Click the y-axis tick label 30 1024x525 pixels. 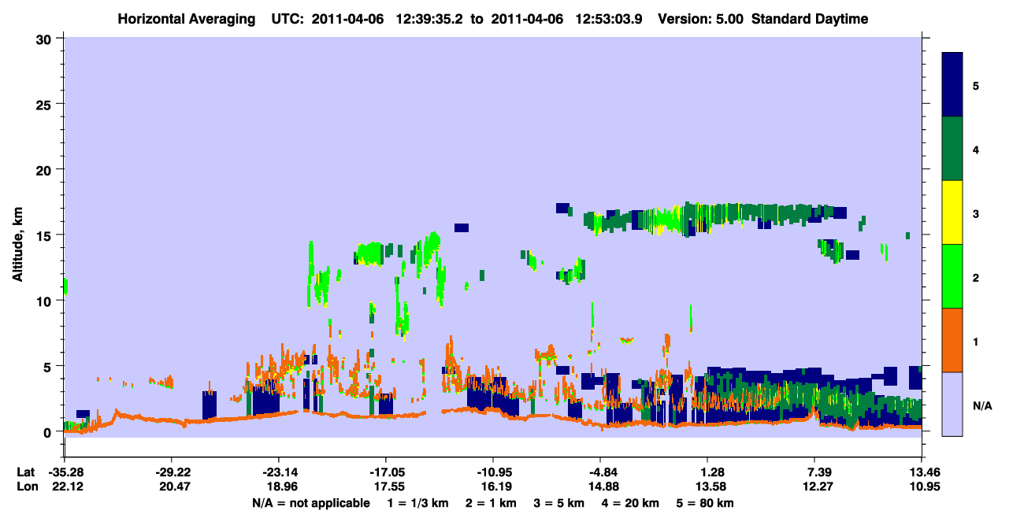[46, 39]
